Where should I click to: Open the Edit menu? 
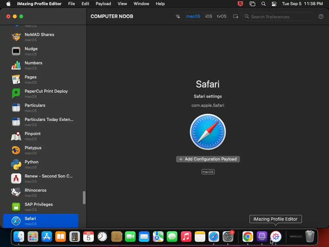pos(85,4)
